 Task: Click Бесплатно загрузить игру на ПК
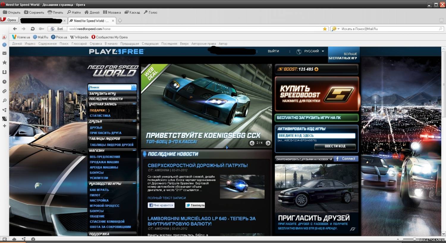pyautogui.click(x=317, y=118)
